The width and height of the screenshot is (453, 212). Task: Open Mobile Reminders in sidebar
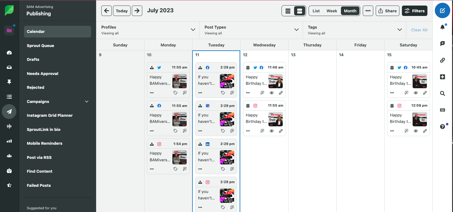[x=58, y=143]
